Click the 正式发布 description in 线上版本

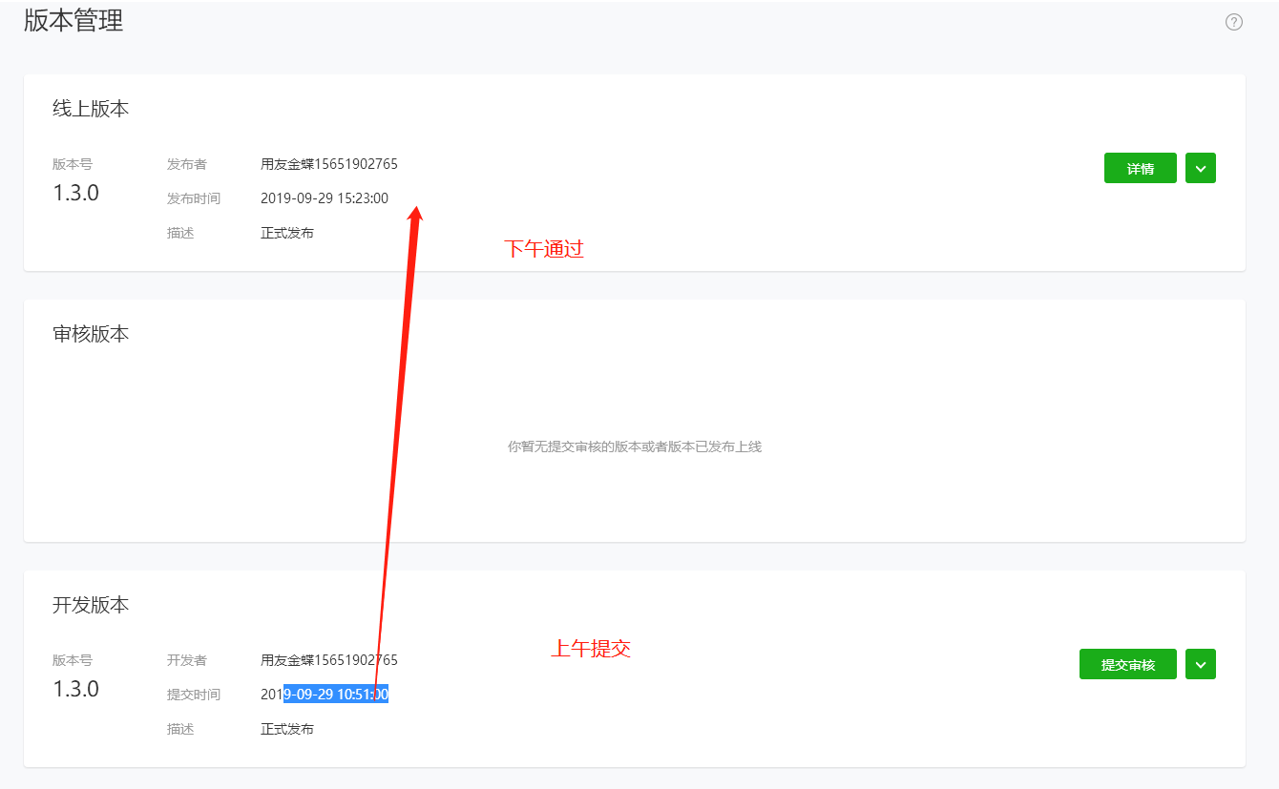(287, 233)
